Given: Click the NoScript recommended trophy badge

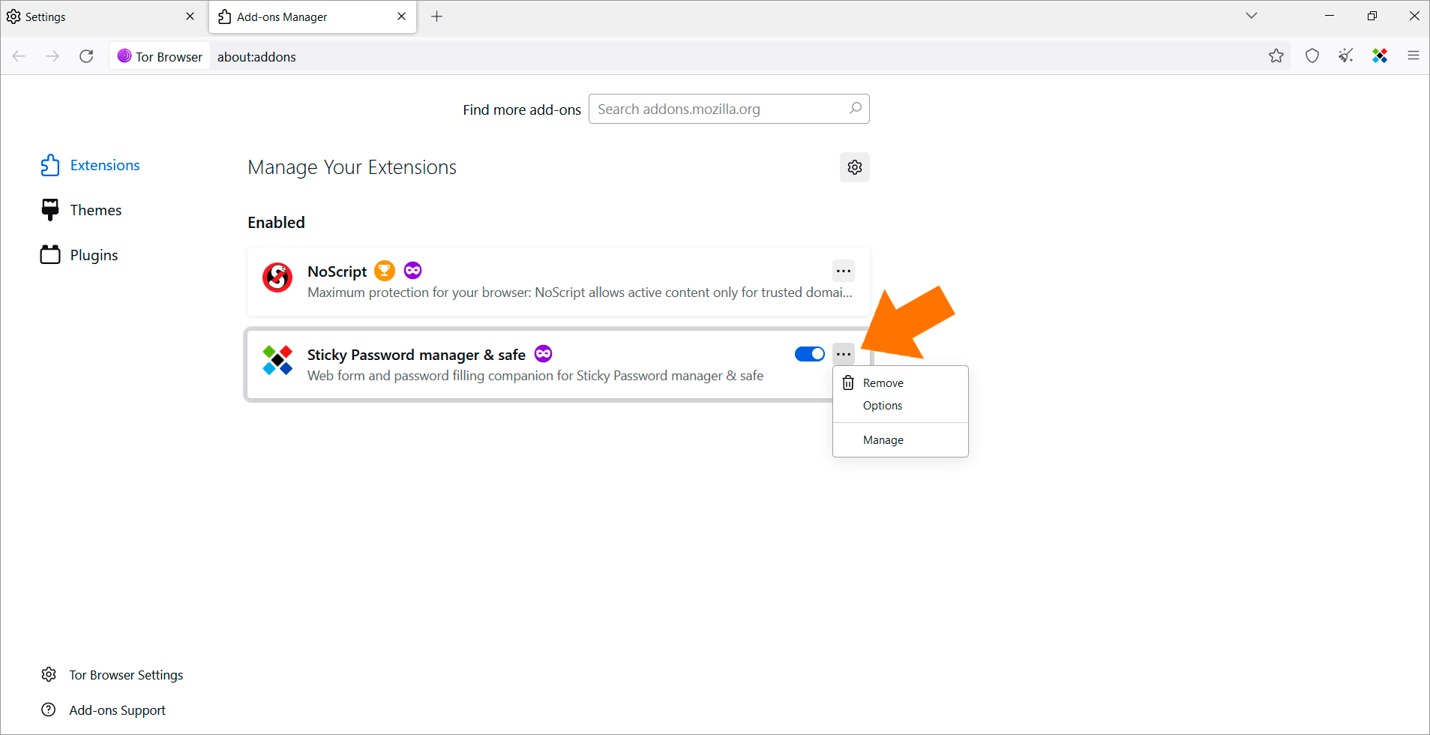Looking at the screenshot, I should (385, 270).
